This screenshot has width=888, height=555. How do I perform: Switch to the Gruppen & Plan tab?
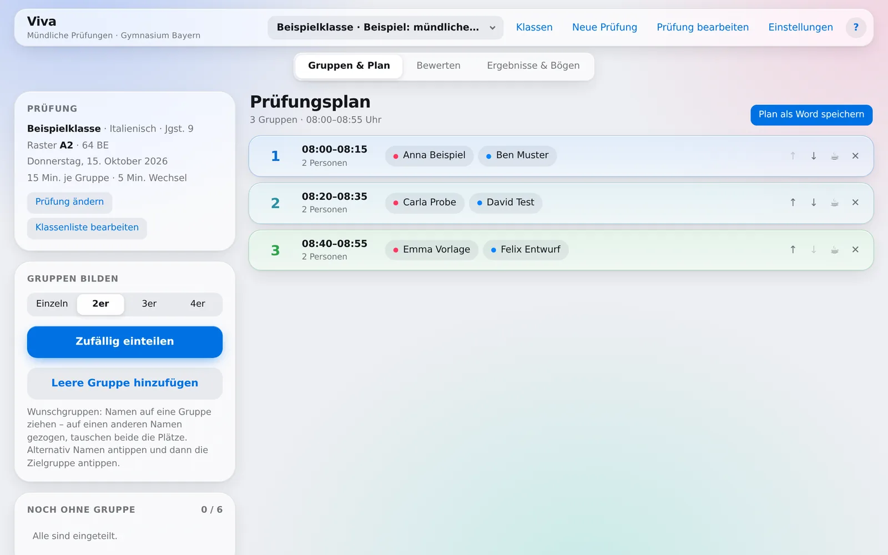tap(349, 65)
